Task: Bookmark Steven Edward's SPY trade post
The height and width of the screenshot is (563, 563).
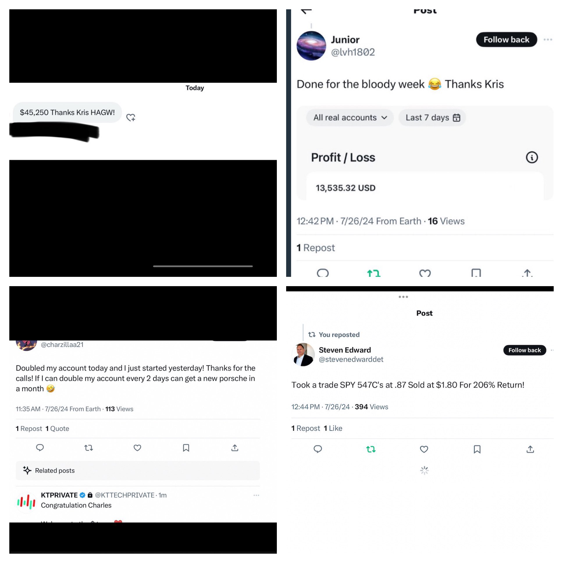Action: 477,449
